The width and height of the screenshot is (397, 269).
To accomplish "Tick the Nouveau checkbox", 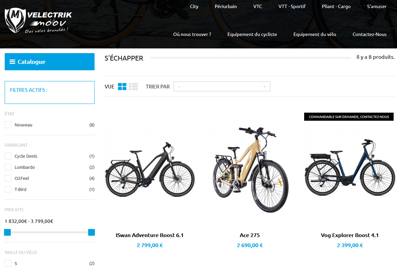I will point(8,125).
